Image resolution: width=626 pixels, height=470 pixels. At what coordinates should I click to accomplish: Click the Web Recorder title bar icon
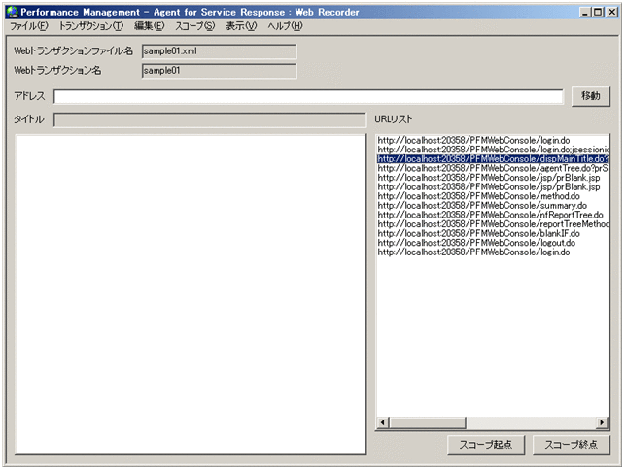click(13, 12)
